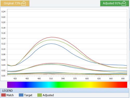This screenshot has height=98, width=130.
Task: Click the blue Target legend swatch
Action: [21, 95]
